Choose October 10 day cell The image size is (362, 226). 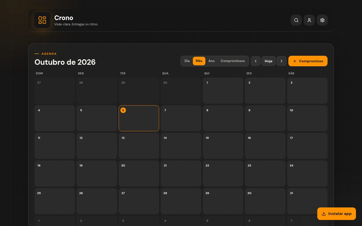[307, 118]
